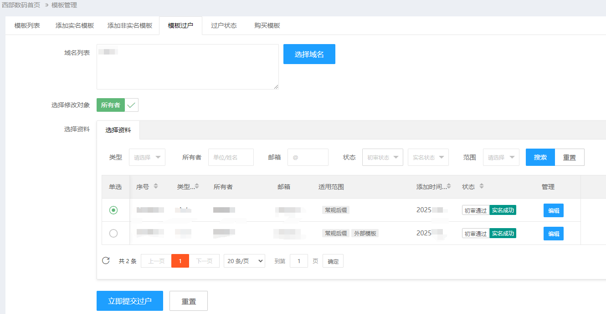Click the 到第 page number input
The width and height of the screenshot is (606, 314).
pos(299,261)
